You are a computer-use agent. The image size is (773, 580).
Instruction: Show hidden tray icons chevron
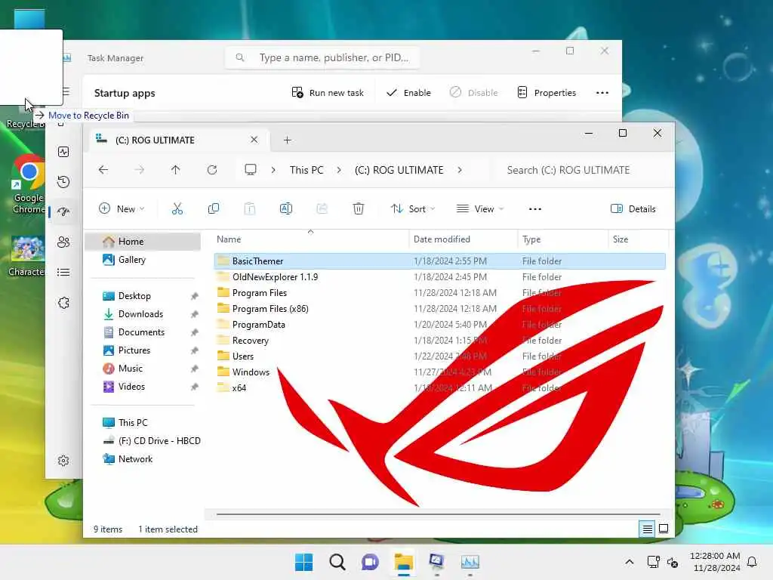(630, 562)
